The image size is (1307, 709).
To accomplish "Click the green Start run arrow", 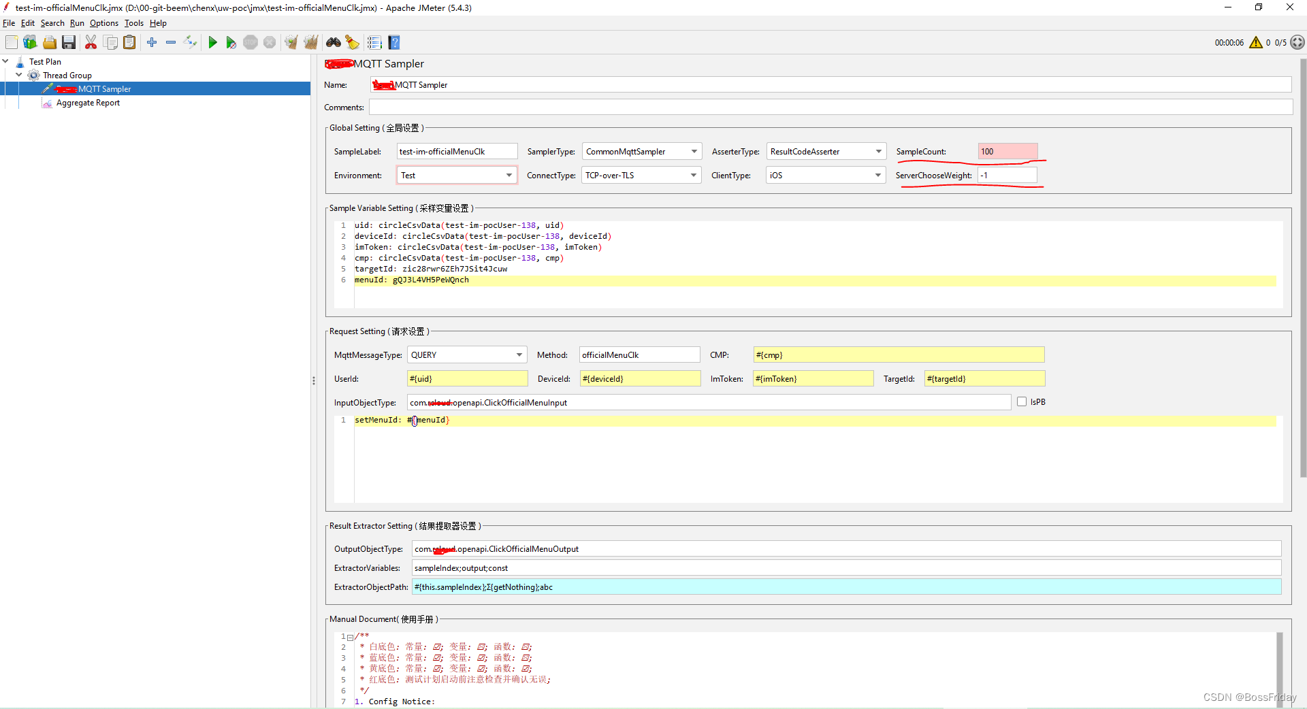I will pyautogui.click(x=212, y=43).
